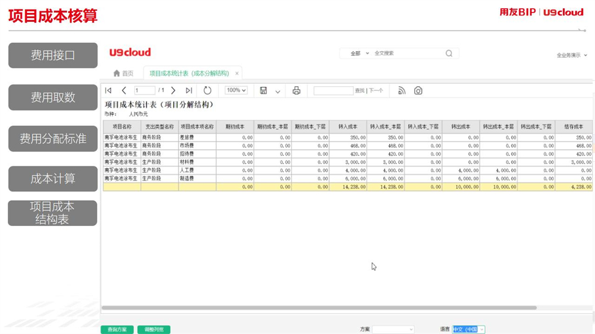Click the 4,238.00 total in 结存成本 column
Image resolution: width=595 pixels, height=334 pixels.
574,187
